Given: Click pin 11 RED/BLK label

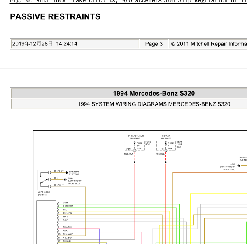Looking at the screenshot, I should point(67,238).
